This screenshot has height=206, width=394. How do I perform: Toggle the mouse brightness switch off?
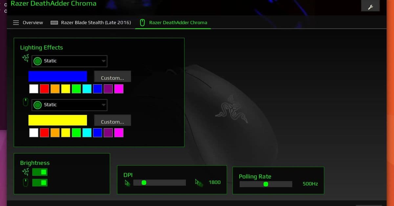[40, 182]
